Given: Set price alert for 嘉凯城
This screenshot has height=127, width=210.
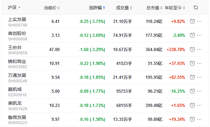Looking at the screenshot, I should click(192, 91).
